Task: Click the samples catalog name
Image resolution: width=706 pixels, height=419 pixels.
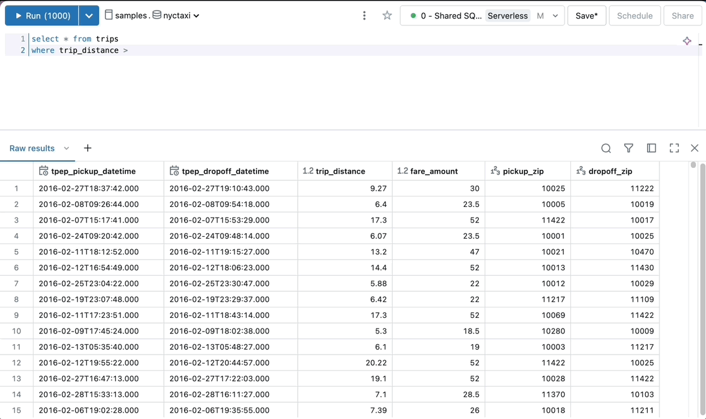Action: point(130,15)
